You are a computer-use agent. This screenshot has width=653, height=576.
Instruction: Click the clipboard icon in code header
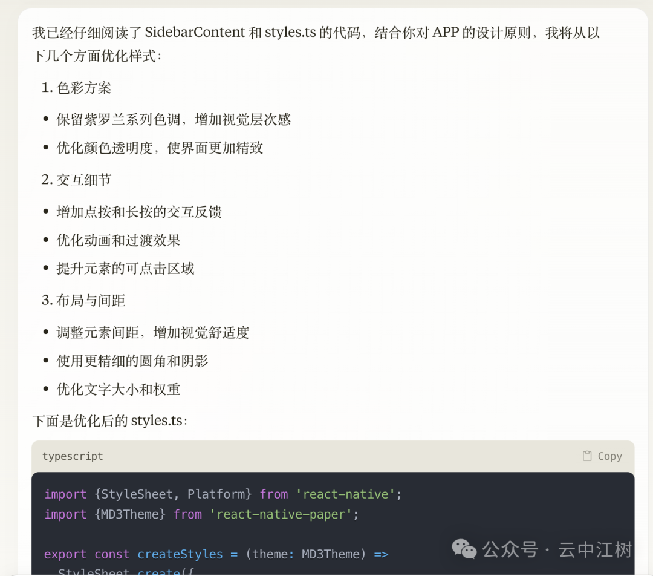(586, 456)
